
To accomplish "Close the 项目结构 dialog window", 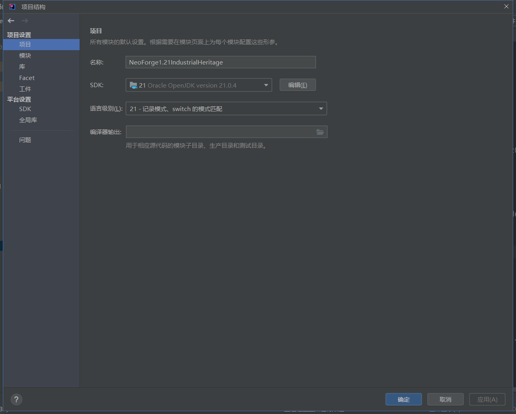I will [x=506, y=7].
